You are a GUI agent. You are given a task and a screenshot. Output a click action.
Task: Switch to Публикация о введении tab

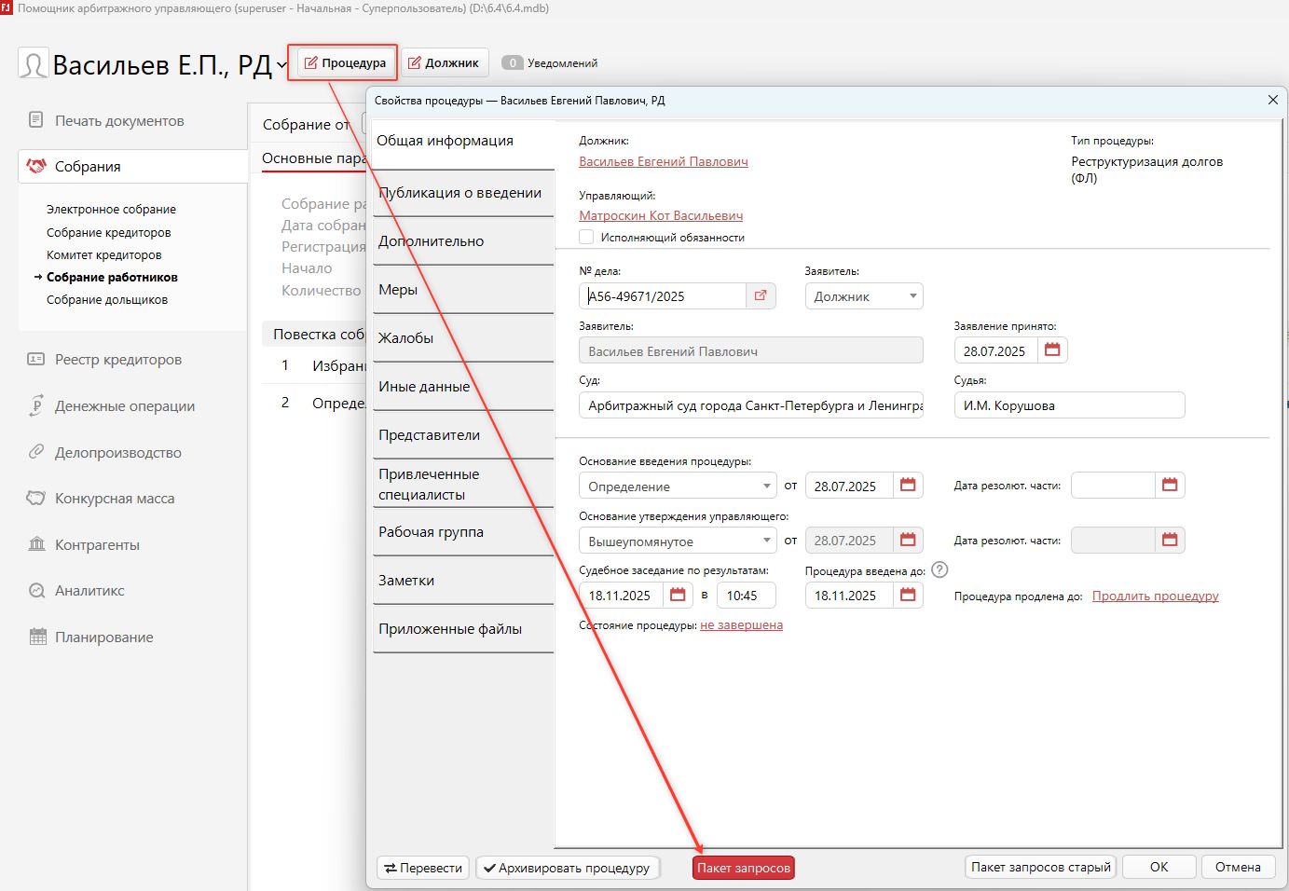tap(463, 193)
